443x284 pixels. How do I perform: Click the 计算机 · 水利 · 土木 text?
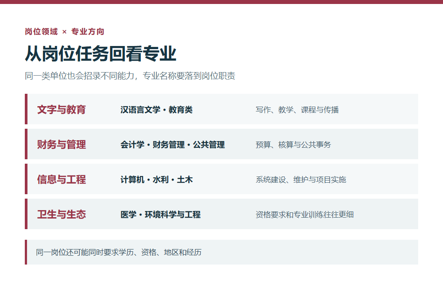tap(156, 180)
